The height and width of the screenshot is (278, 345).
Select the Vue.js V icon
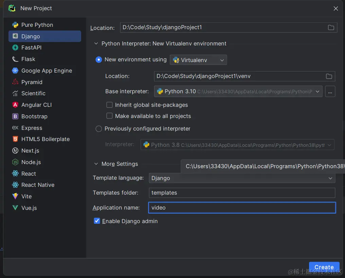15,207
